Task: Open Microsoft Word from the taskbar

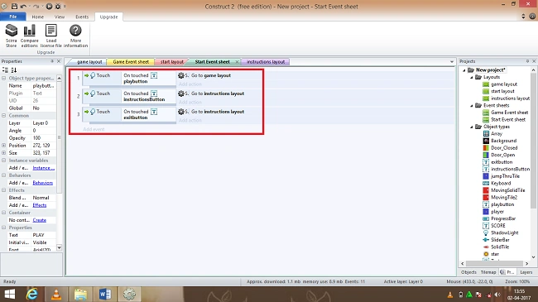Action: [x=105, y=294]
